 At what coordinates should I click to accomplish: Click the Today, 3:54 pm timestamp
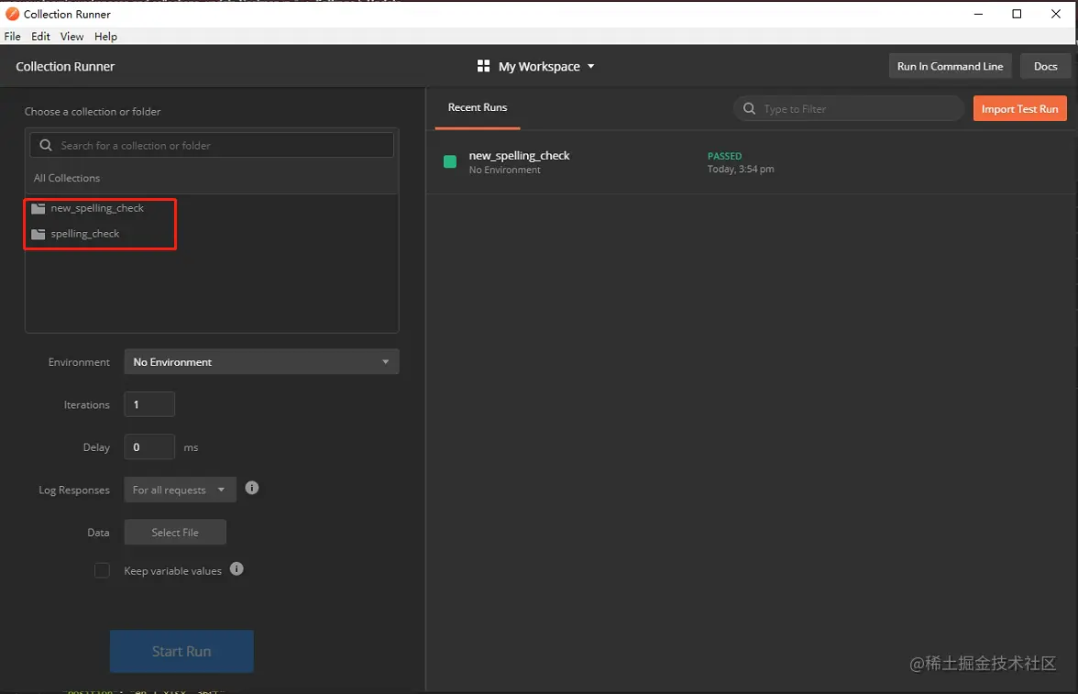[x=741, y=170]
